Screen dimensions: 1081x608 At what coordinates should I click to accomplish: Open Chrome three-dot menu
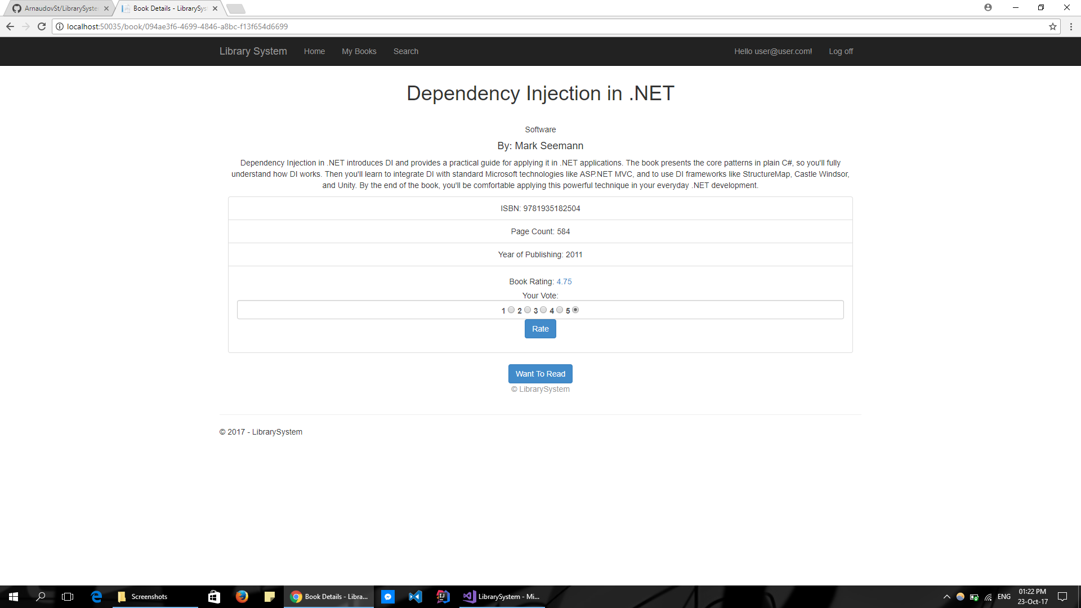1070,26
